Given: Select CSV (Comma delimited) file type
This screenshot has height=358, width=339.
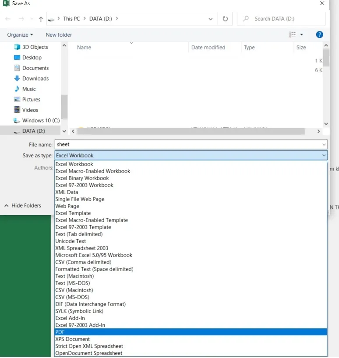Looking at the screenshot, I should click(83, 262).
